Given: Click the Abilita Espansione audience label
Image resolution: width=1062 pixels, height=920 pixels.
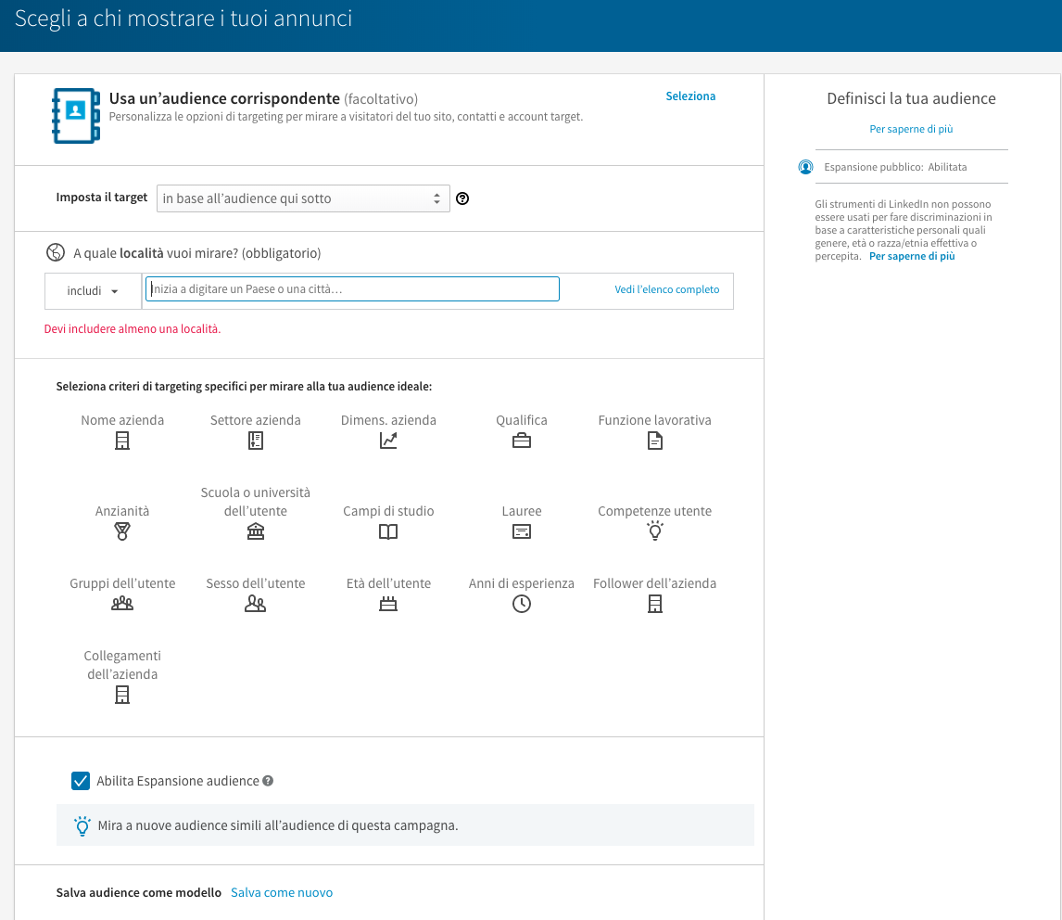Looking at the screenshot, I should coord(177,781).
